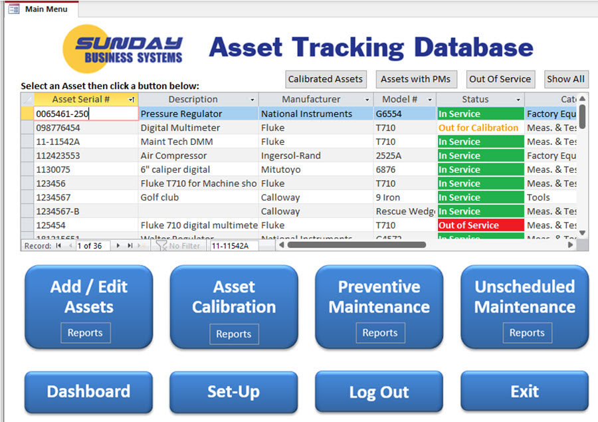
Task: Filter list to Out Of Service assets
Action: (500, 79)
